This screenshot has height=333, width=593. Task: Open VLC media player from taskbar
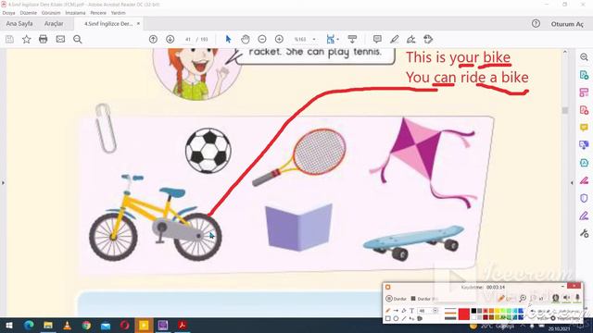(x=67, y=325)
